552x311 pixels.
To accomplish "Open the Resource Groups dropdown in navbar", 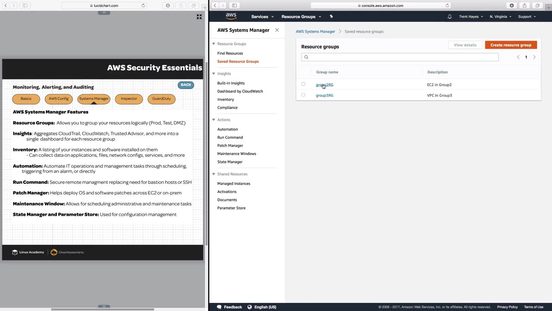I will tap(301, 16).
